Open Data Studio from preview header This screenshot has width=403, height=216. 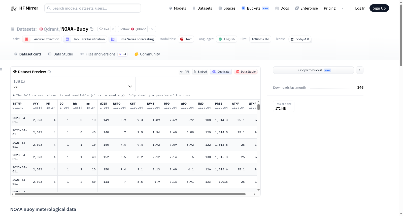(246, 72)
